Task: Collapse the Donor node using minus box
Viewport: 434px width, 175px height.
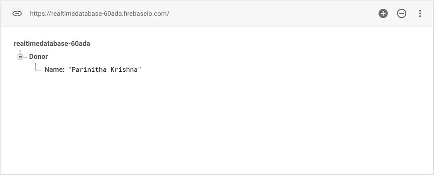Action: (20, 57)
